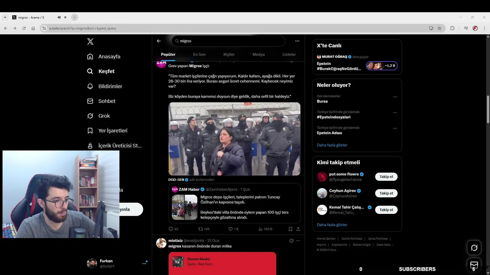Open MURAT OĞRAŞ live space
Screen dimensions: 490x275
(x=357, y=63)
